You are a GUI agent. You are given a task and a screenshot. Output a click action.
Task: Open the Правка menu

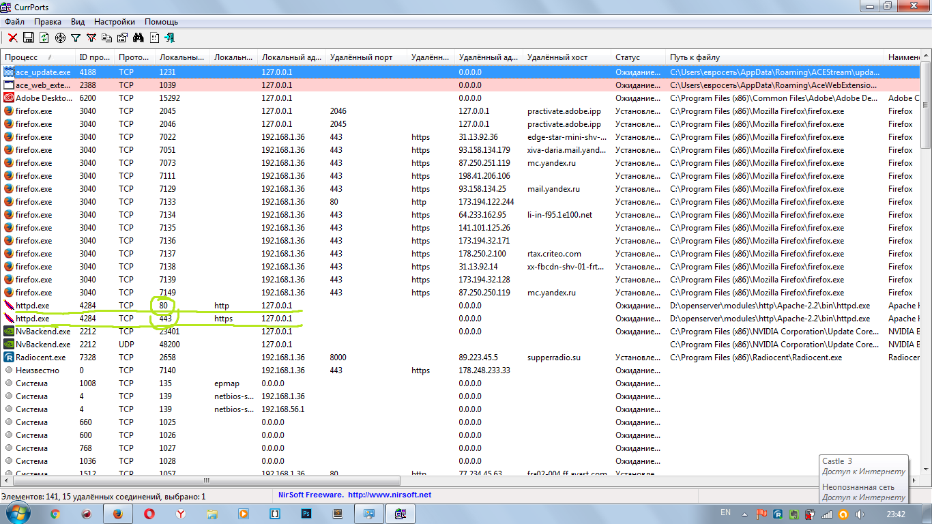pyautogui.click(x=48, y=22)
